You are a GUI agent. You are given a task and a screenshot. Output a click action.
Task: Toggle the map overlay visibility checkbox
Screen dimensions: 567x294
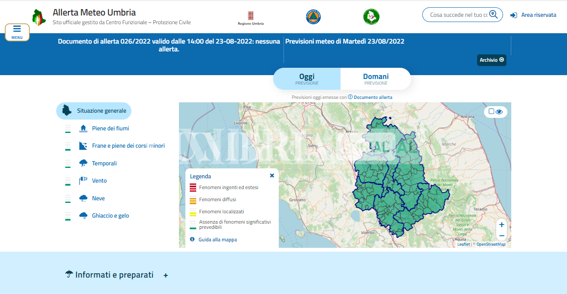tap(491, 111)
